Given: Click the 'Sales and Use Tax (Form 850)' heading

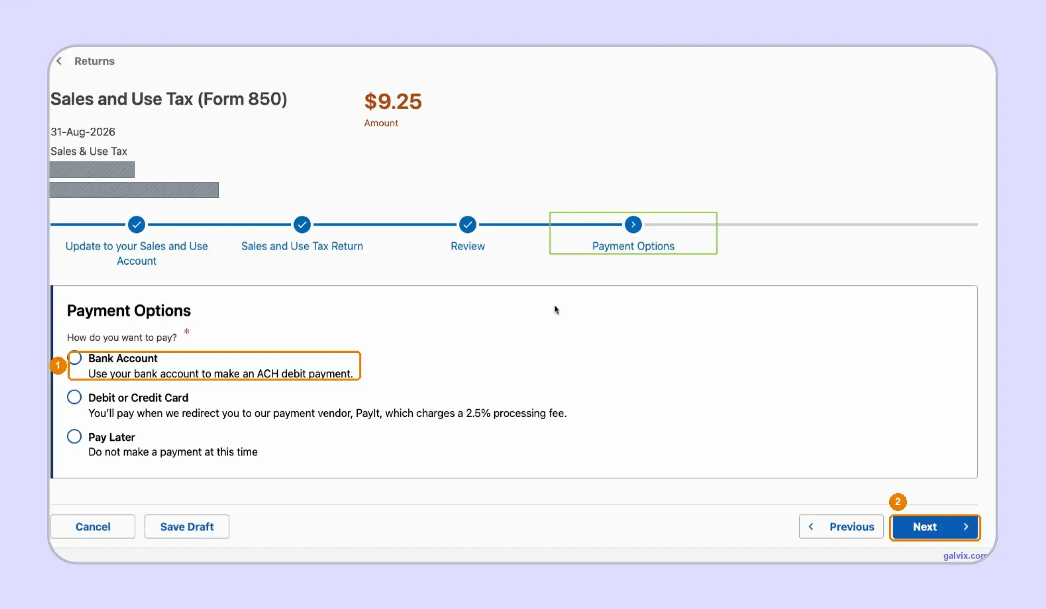Looking at the screenshot, I should [x=169, y=99].
